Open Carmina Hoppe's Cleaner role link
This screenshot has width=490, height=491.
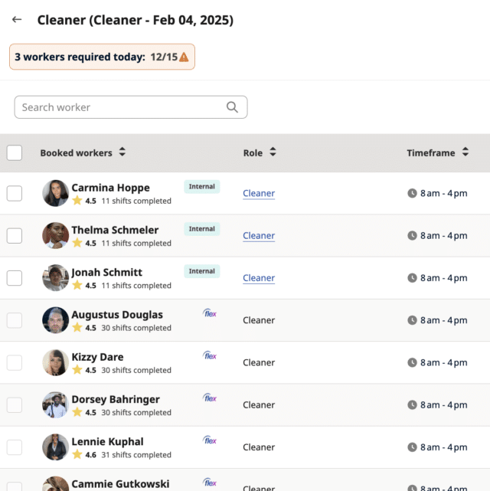pos(259,193)
